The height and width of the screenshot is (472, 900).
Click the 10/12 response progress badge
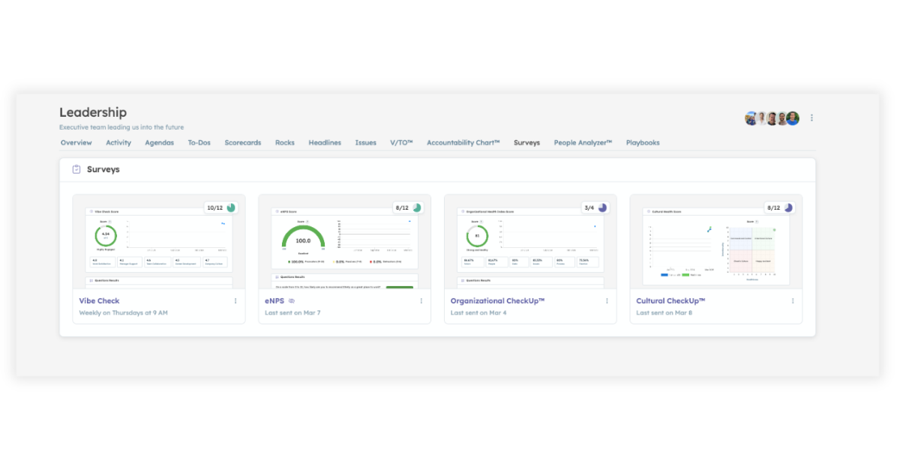click(221, 208)
